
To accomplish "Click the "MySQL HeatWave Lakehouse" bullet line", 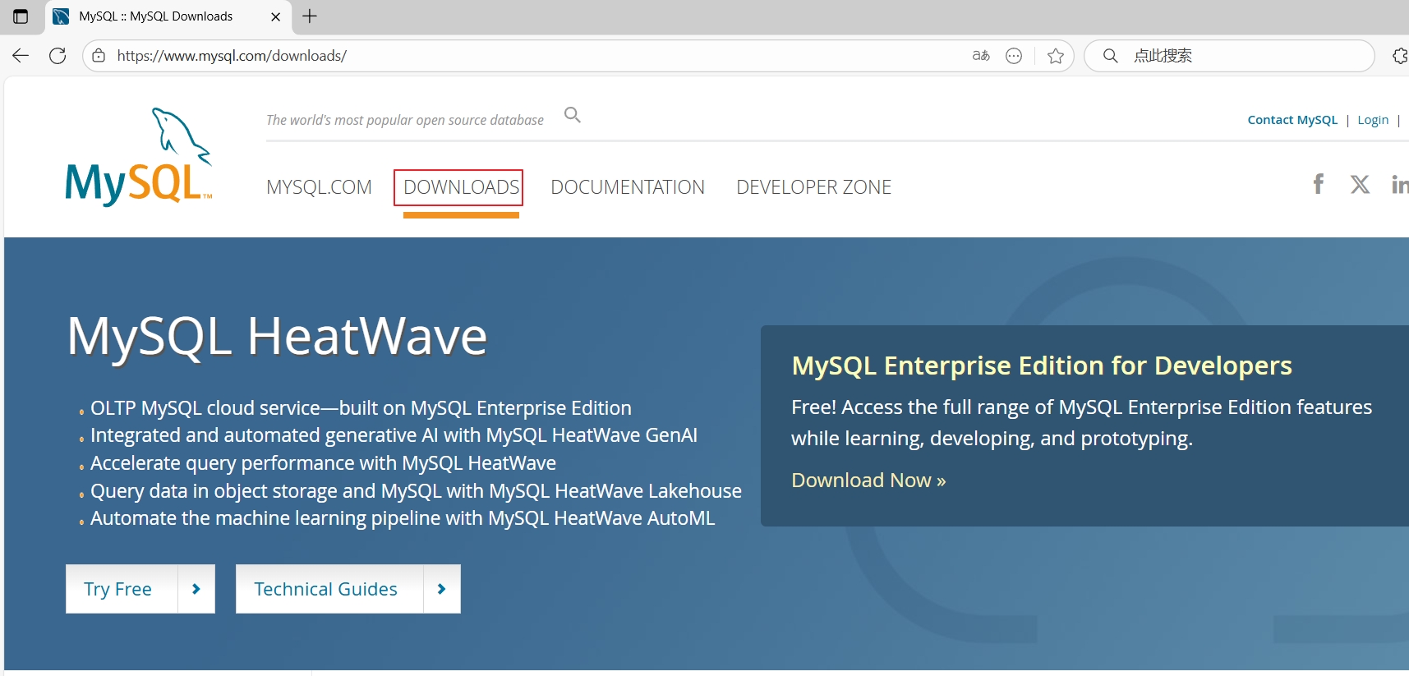I will coord(416,491).
